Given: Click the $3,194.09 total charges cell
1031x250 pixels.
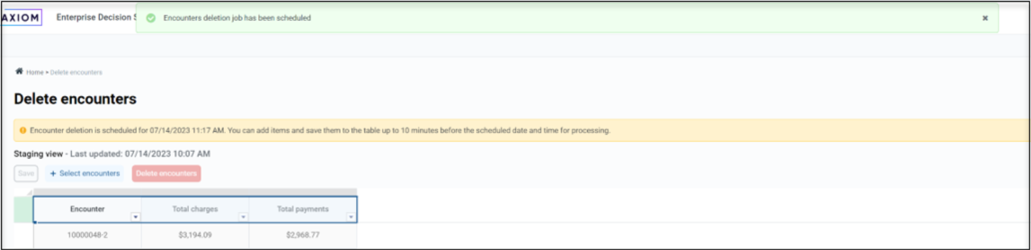Looking at the screenshot, I should [x=195, y=235].
